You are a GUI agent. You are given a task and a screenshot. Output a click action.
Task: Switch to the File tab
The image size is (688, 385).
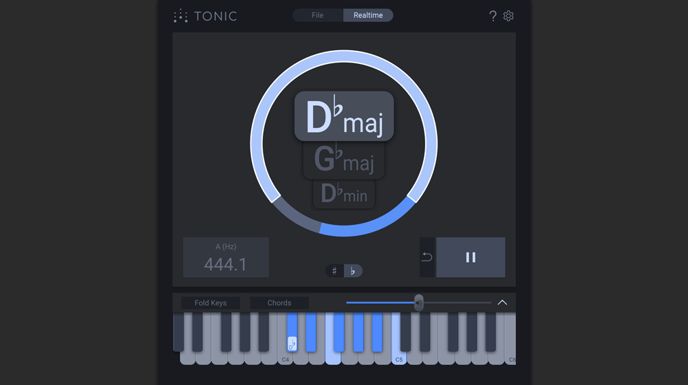318,15
